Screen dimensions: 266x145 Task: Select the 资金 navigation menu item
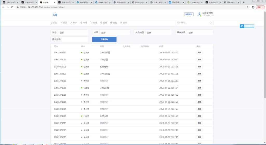(x=114, y=23)
